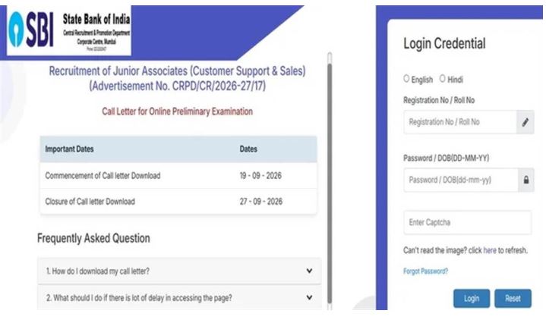This screenshot has height=323, width=546.
Task: Expand the 'How do I download my call letter?' chevron
Action: pos(309,271)
